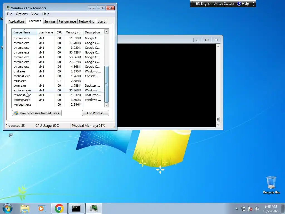Viewport: 285px width, 214px height.
Task: Select chrome.exe using 11,520 K memory
Action: (x=58, y=38)
